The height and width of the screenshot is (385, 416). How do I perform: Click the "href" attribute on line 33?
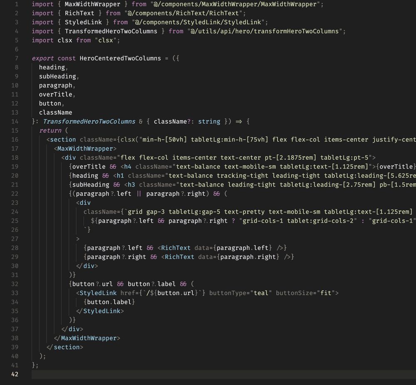coord(128,293)
